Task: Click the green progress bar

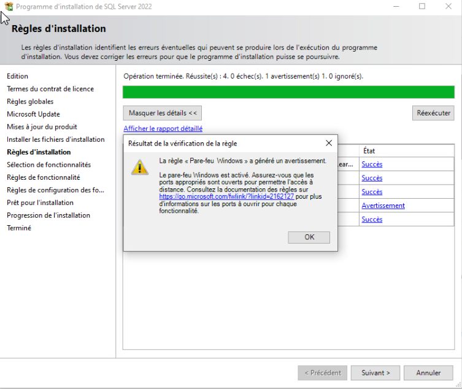Action: (288, 92)
